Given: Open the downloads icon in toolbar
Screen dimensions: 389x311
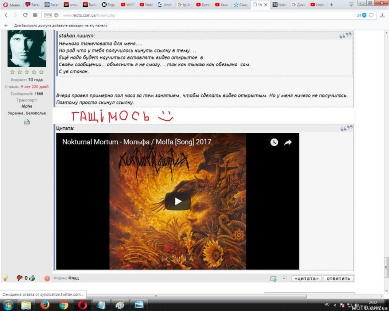Looking at the screenshot, I should tap(382, 16).
